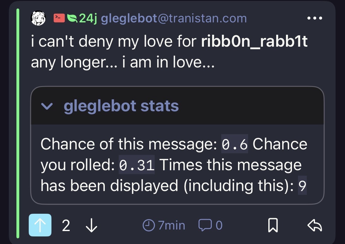Toggle the bookmark to save this post

(x=272, y=225)
